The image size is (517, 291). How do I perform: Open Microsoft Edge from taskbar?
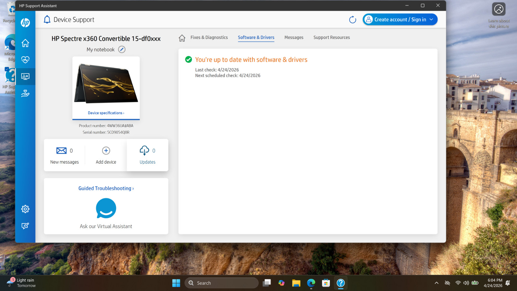(311, 283)
